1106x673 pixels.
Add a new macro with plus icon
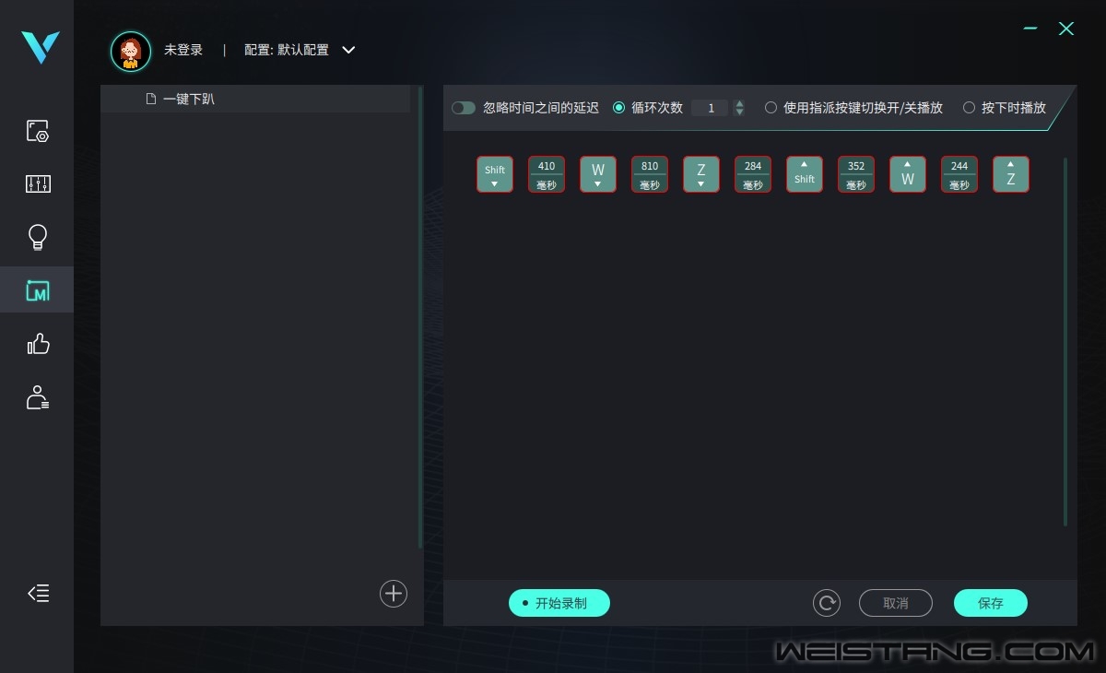point(394,594)
